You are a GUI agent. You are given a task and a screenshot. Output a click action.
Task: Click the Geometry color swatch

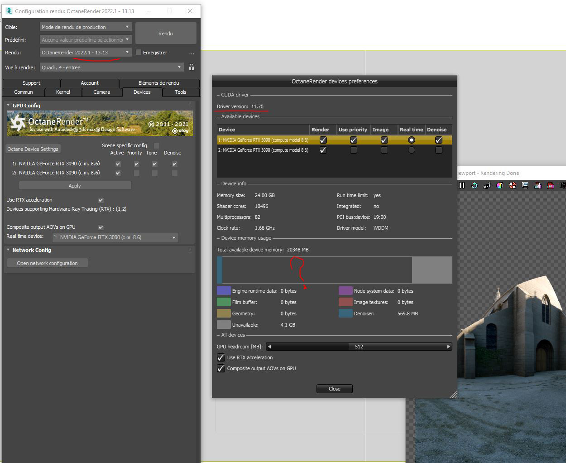click(x=224, y=313)
